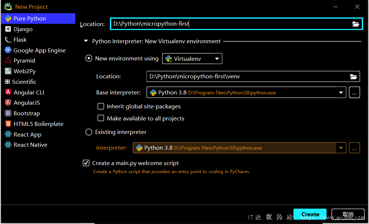
Task: Click the Pure Python snake icon
Action: click(x=8, y=19)
